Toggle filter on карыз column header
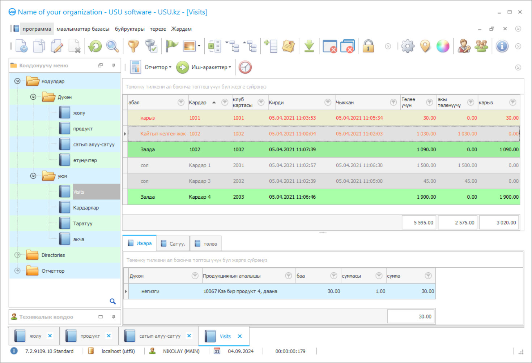 tap(512, 103)
